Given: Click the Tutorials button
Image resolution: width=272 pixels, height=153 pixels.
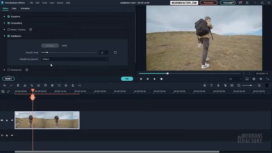Looking at the screenshot, I should tap(228, 3).
